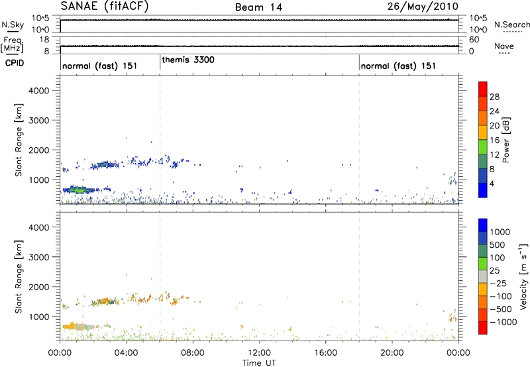Select first 'normal (fast) 151' CPID entry
The image size is (530, 367).
point(100,66)
